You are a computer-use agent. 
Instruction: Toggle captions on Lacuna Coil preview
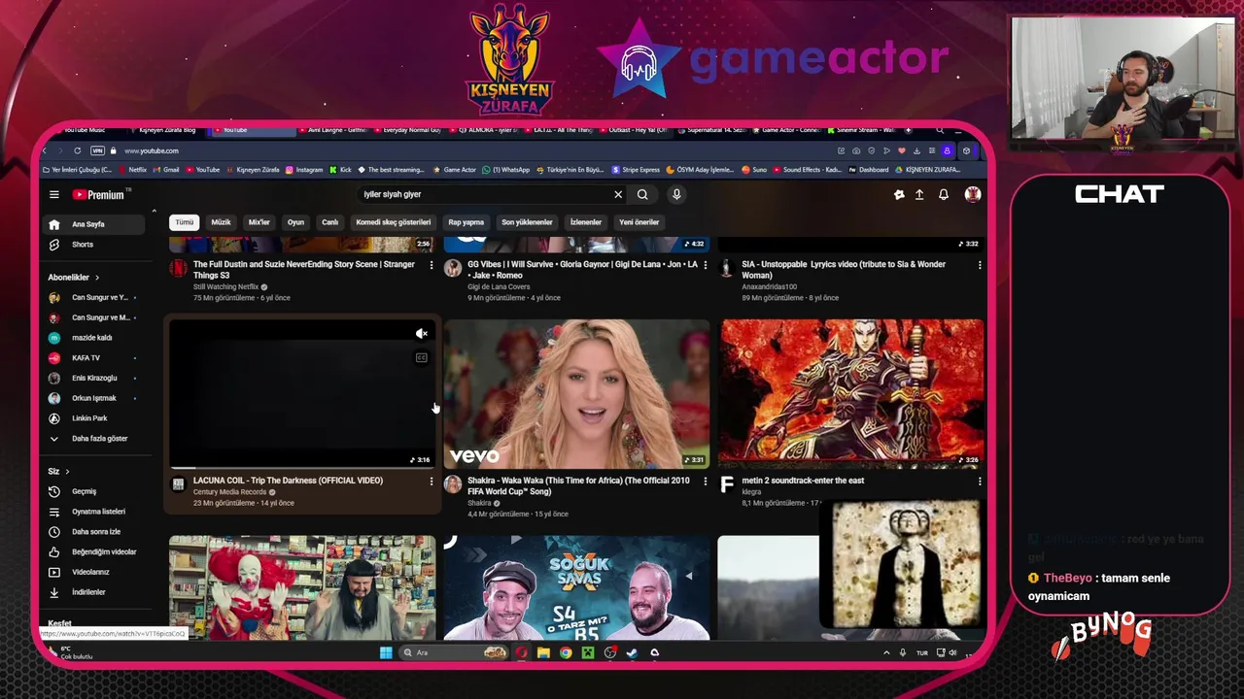pos(422,358)
